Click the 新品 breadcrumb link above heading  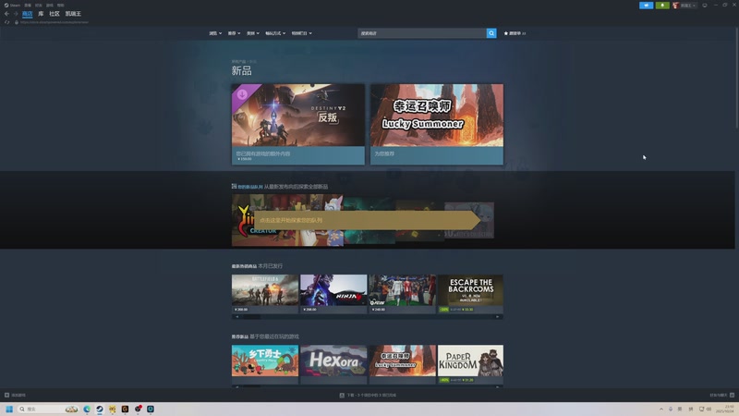tap(252, 62)
